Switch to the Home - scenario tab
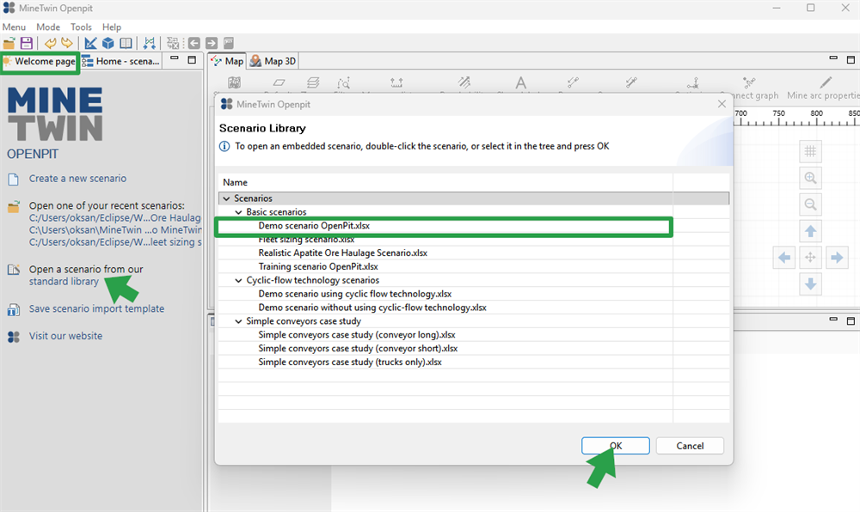860x512 pixels. (x=121, y=61)
